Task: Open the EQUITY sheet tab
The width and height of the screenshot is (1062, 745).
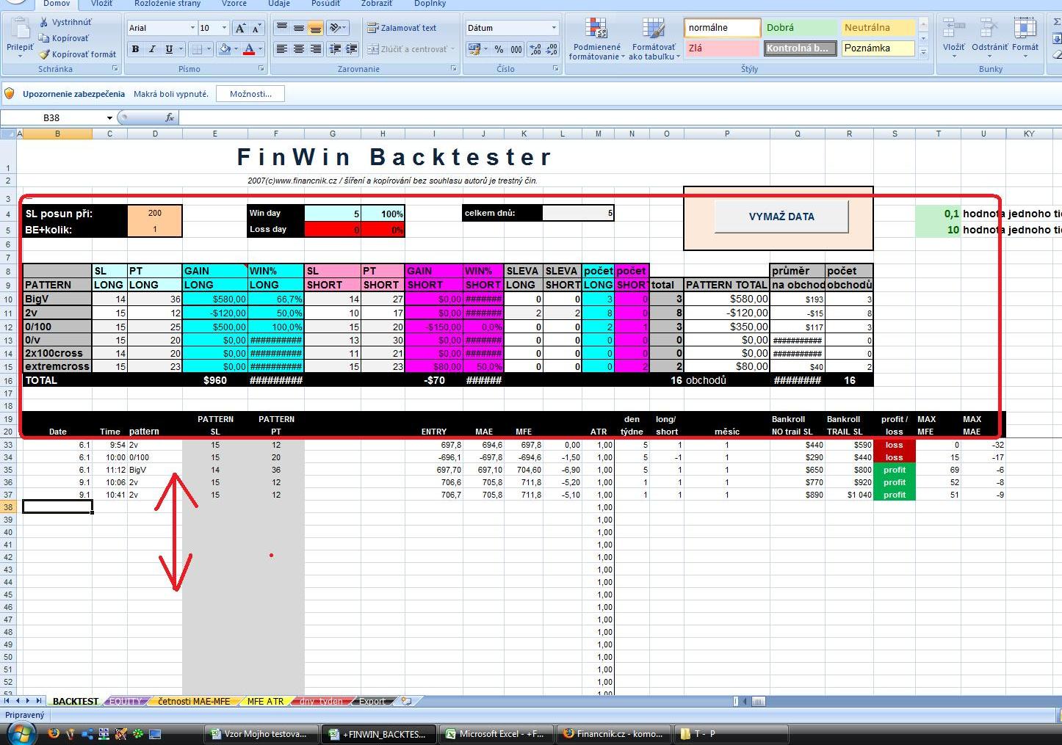Action: click(x=126, y=701)
